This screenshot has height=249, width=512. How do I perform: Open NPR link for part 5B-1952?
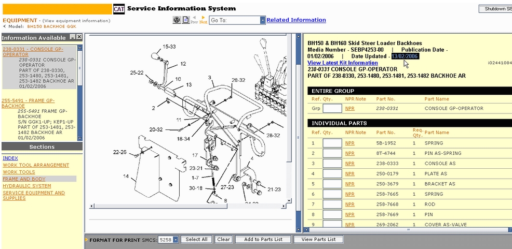tap(349, 143)
